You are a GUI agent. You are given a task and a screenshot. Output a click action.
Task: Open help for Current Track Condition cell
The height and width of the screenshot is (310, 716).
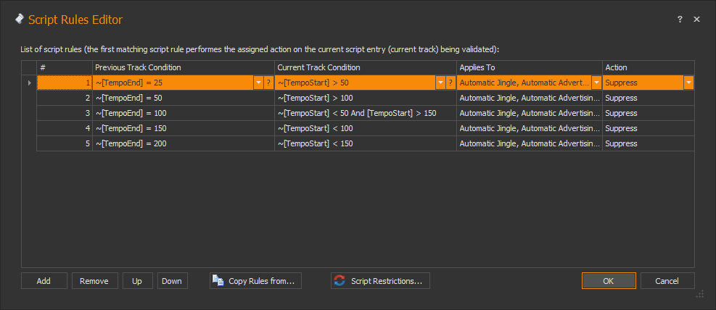click(x=450, y=83)
